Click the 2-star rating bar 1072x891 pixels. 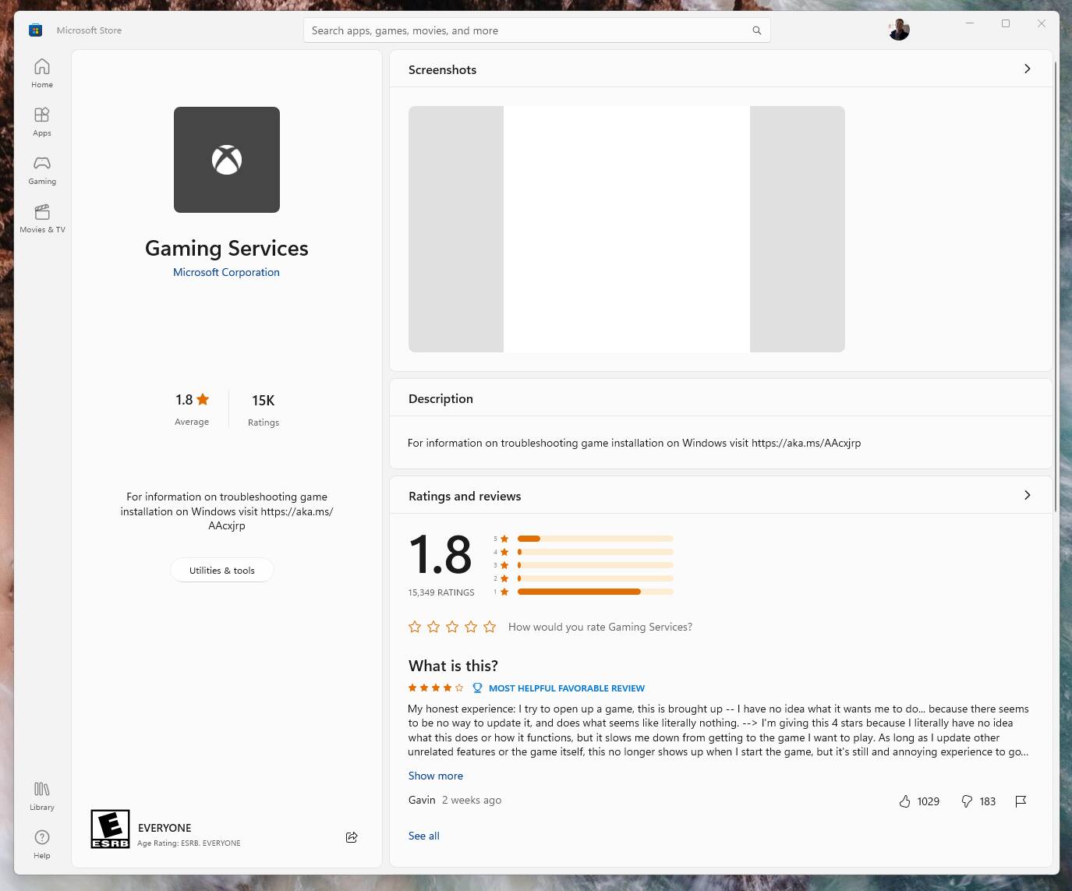[x=595, y=578]
